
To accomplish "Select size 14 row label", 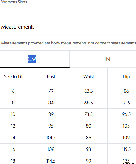I will 13,138.
